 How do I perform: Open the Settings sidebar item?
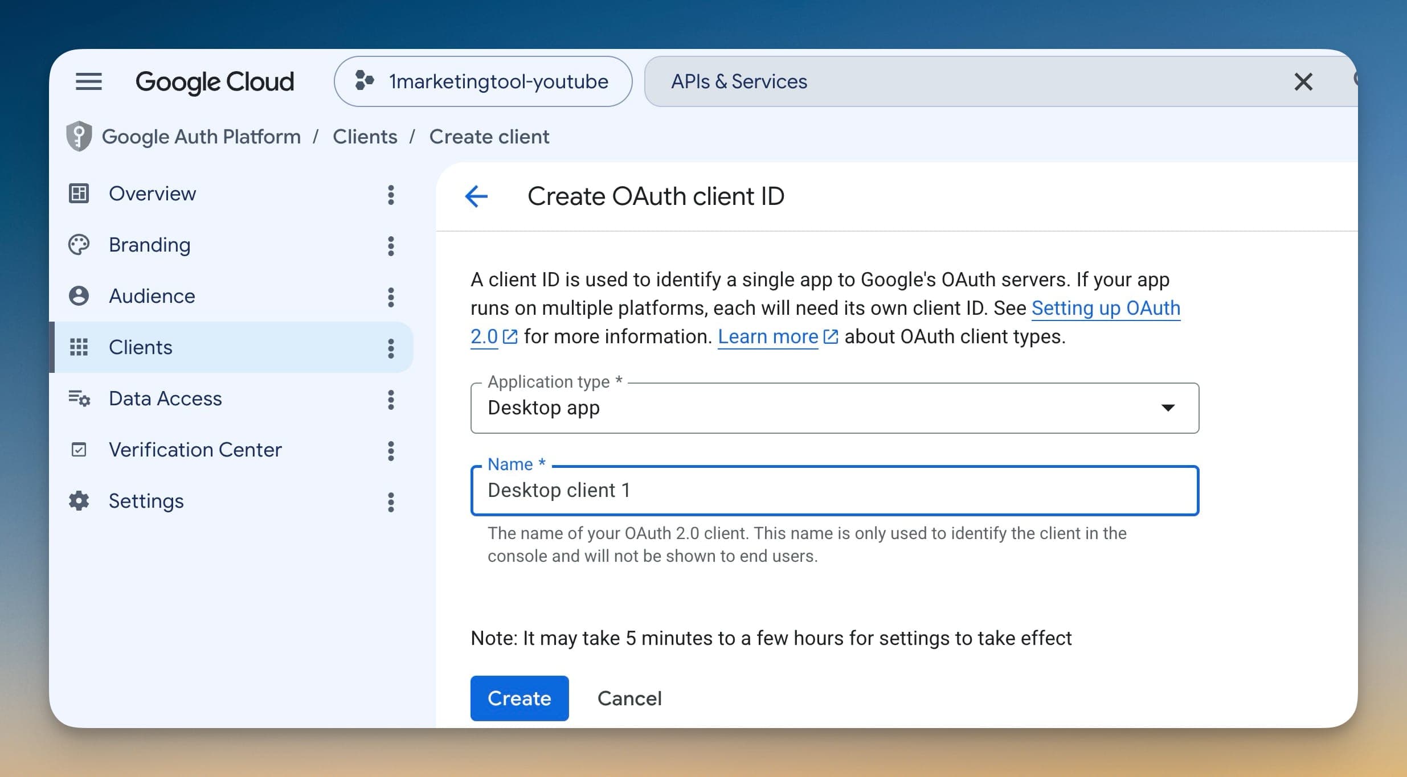pyautogui.click(x=231, y=501)
